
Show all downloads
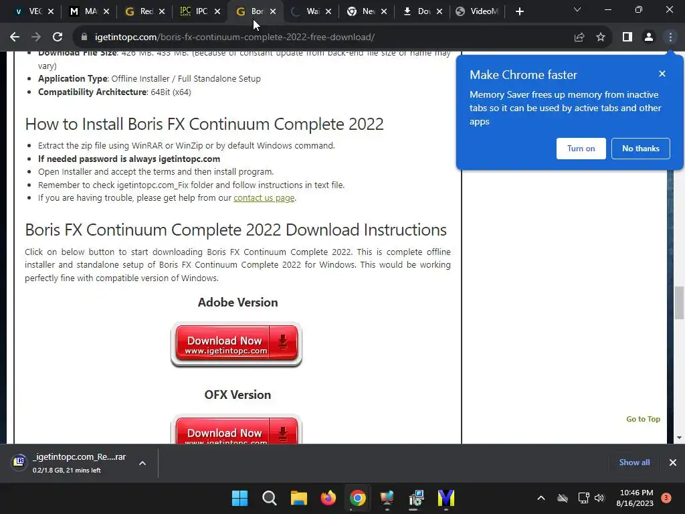click(x=634, y=462)
